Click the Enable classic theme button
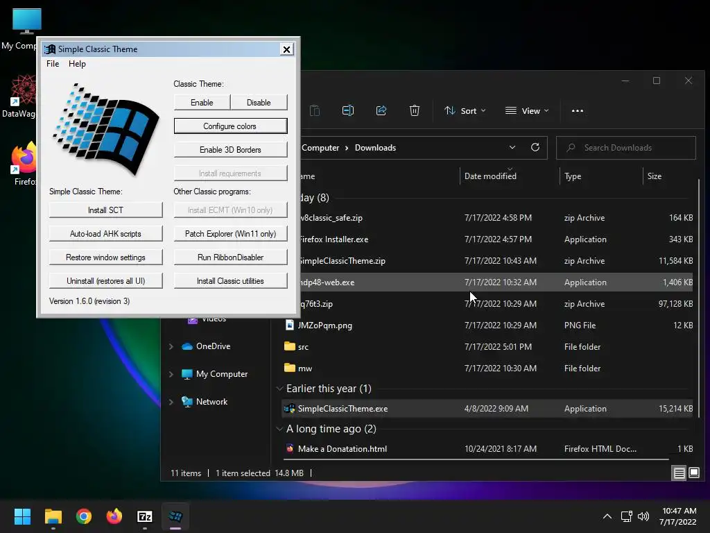The height and width of the screenshot is (533, 710). (x=202, y=103)
